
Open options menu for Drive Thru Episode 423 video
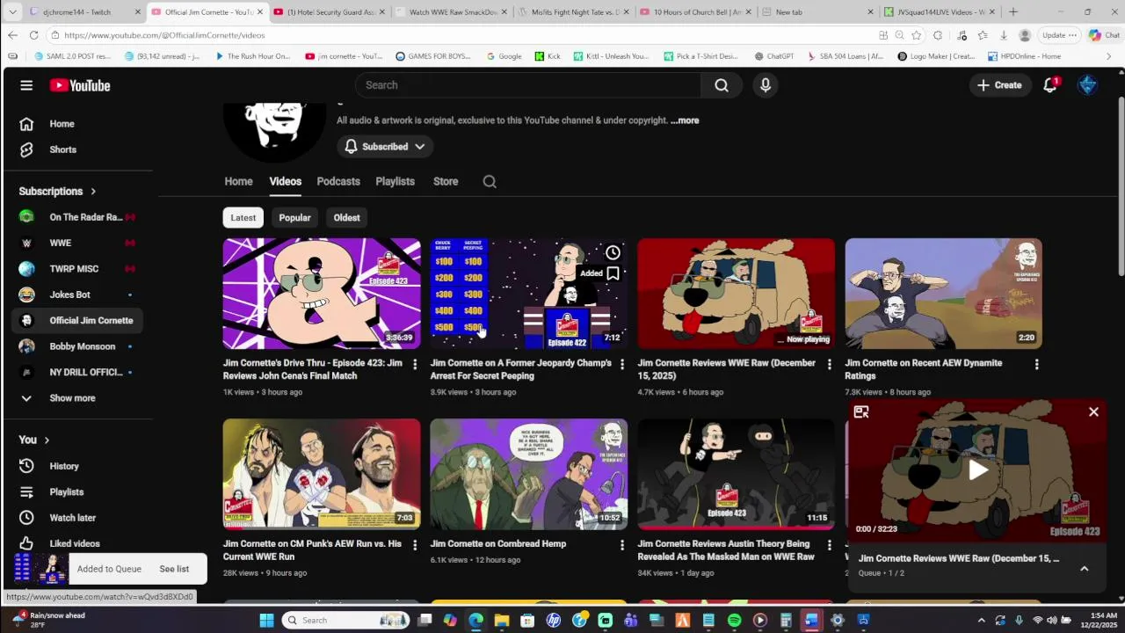point(415,364)
